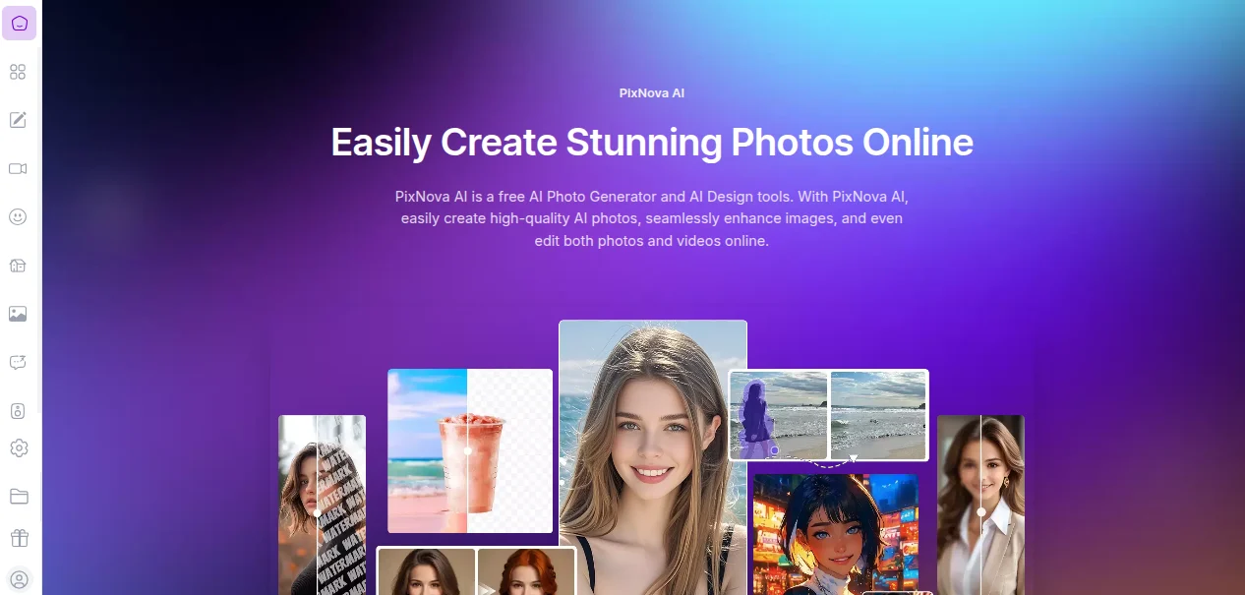Click the PixNova AI label above headline
The width and height of the screenshot is (1245, 595).
coord(652,93)
